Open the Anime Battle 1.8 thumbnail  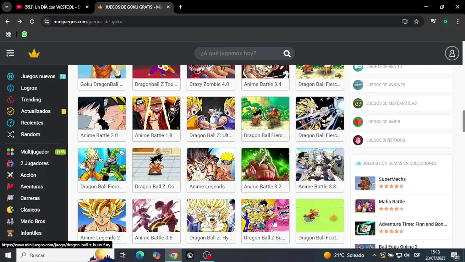[156, 113]
